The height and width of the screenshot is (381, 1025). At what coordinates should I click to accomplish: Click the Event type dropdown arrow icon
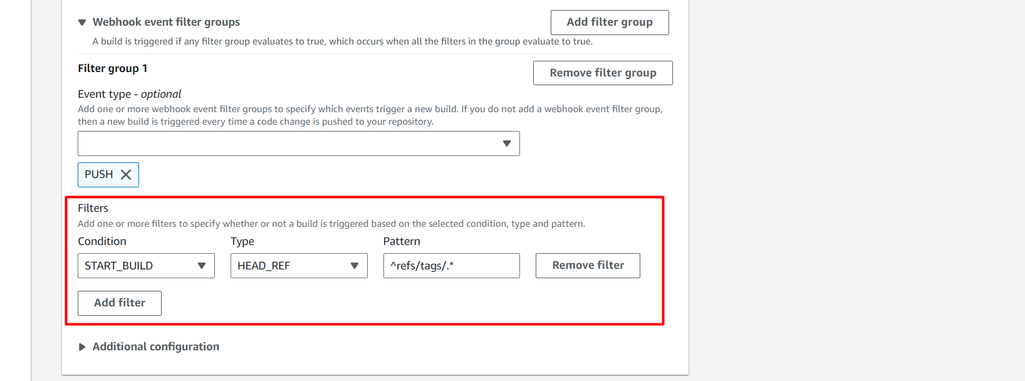[x=506, y=144]
